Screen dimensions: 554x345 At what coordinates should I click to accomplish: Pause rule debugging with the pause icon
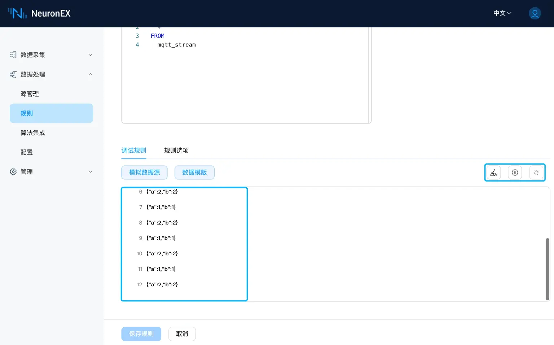515,172
